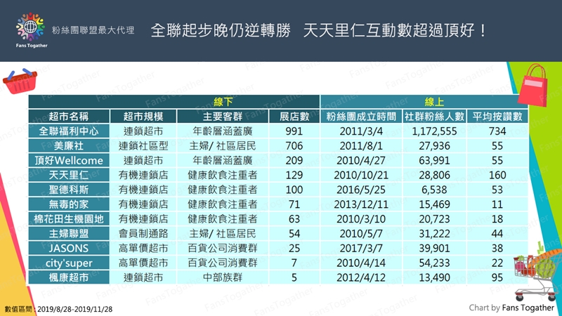Click the 2010/5/7 date cell
Screen dimensions: 562x316
pyautogui.click(x=361, y=234)
